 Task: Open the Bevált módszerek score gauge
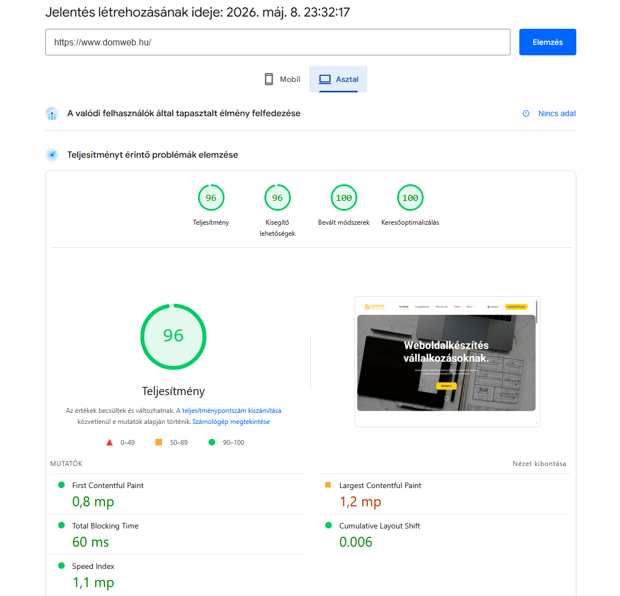point(343,198)
